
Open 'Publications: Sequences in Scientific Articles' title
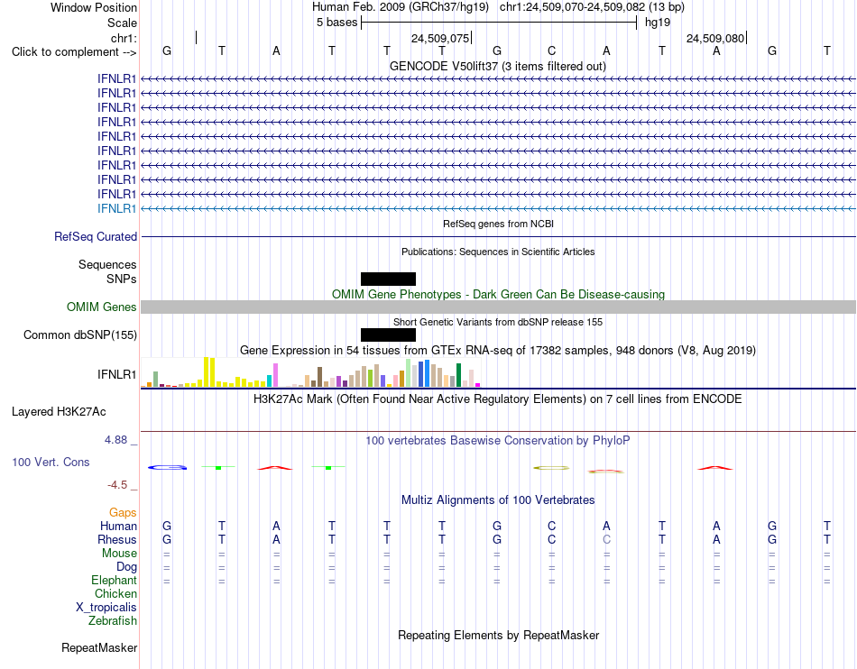click(x=498, y=252)
